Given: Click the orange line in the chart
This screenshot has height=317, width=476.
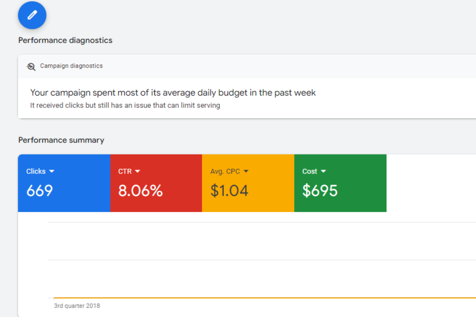Looking at the screenshot, I should coord(265,298).
